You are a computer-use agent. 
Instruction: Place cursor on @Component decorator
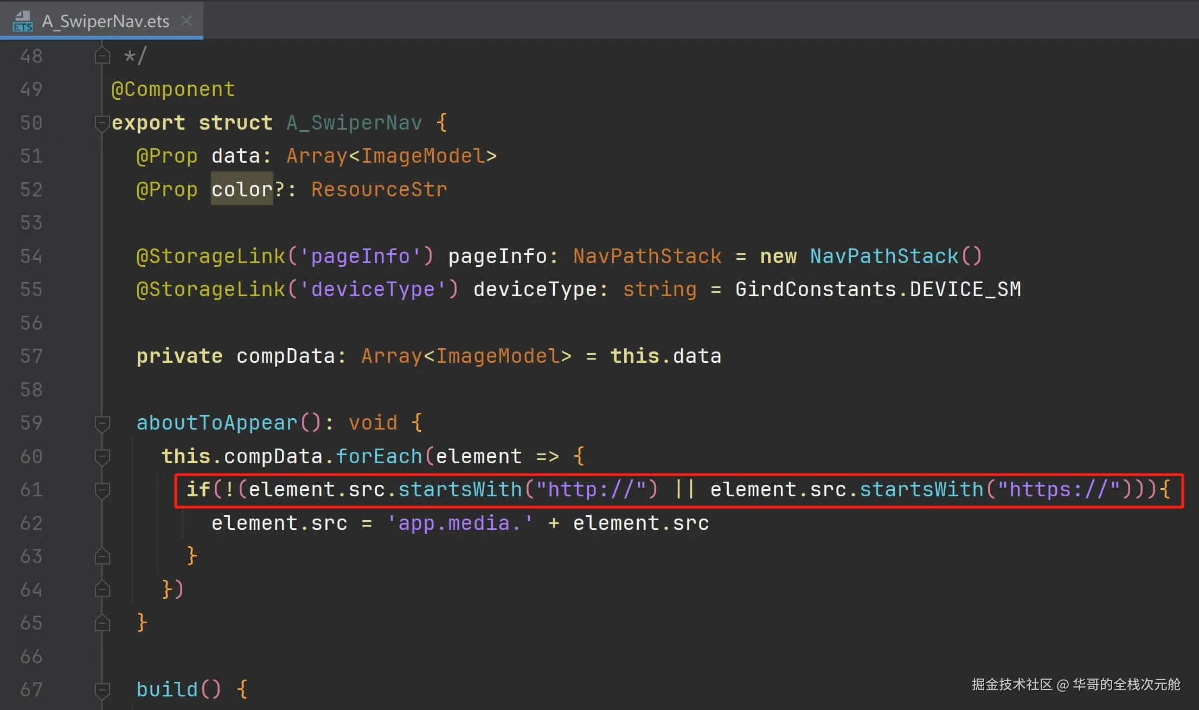[173, 89]
